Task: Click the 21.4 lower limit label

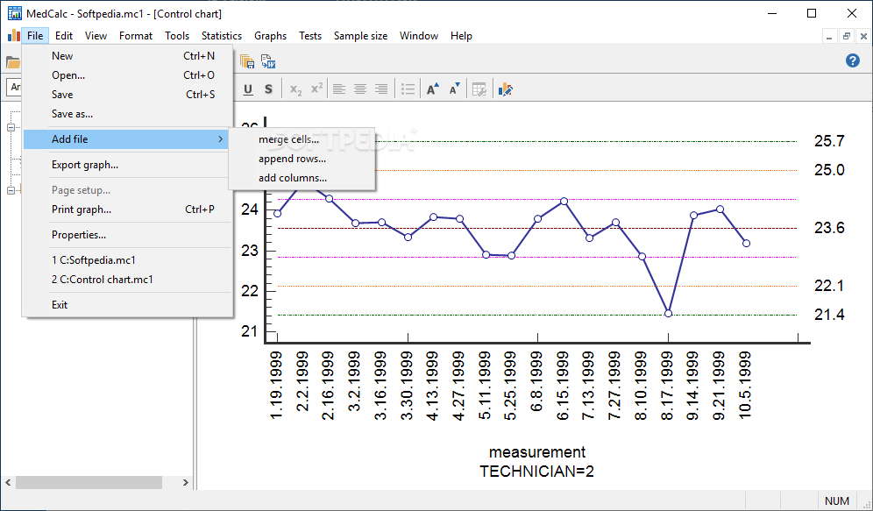Action: [829, 315]
